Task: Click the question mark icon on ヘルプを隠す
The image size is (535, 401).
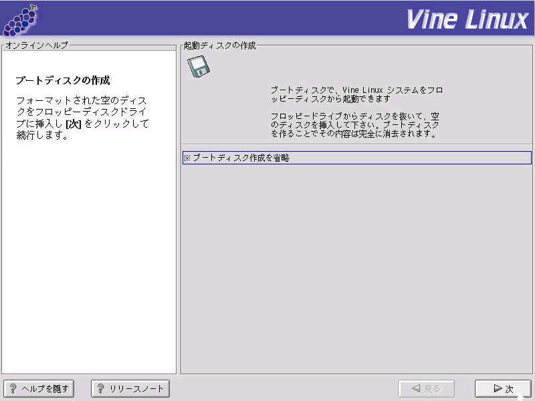Action: (x=13, y=388)
